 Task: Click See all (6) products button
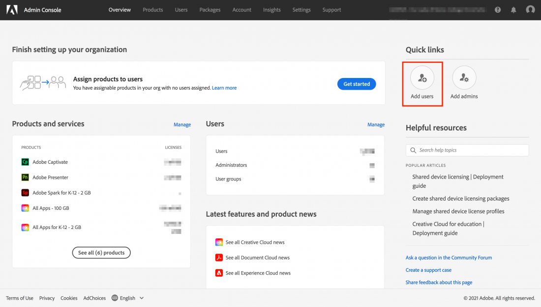[101, 253]
